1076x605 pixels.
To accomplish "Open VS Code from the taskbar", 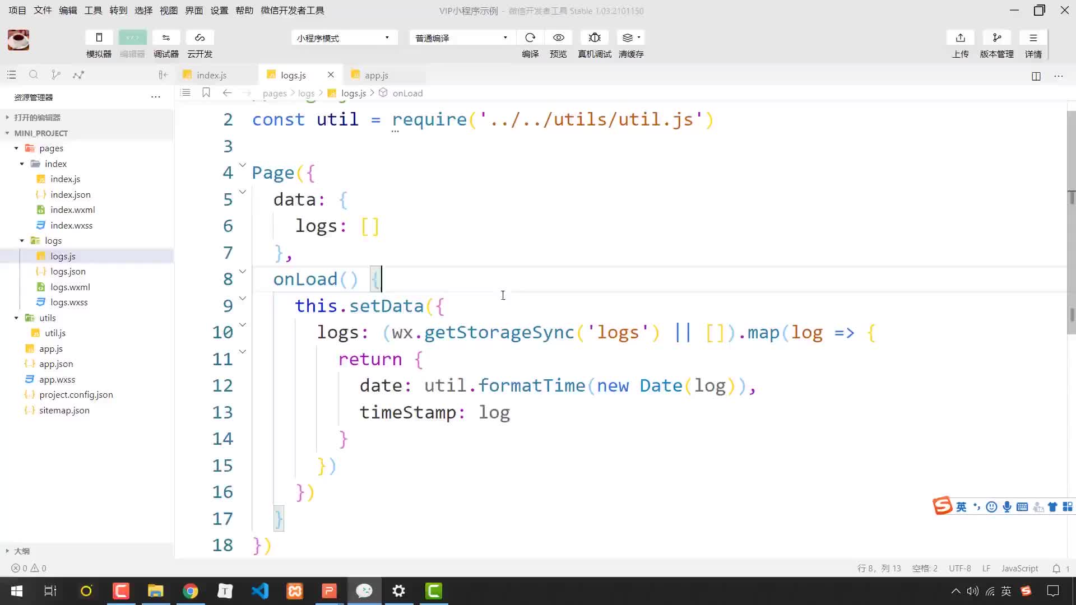I will [259, 591].
